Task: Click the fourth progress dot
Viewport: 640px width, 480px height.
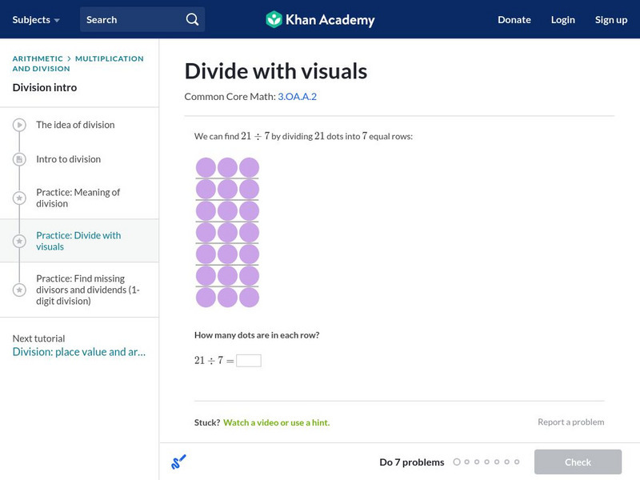Action: (x=486, y=462)
